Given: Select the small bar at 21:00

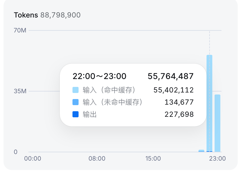Looking at the screenshot, I should click(x=201, y=151).
